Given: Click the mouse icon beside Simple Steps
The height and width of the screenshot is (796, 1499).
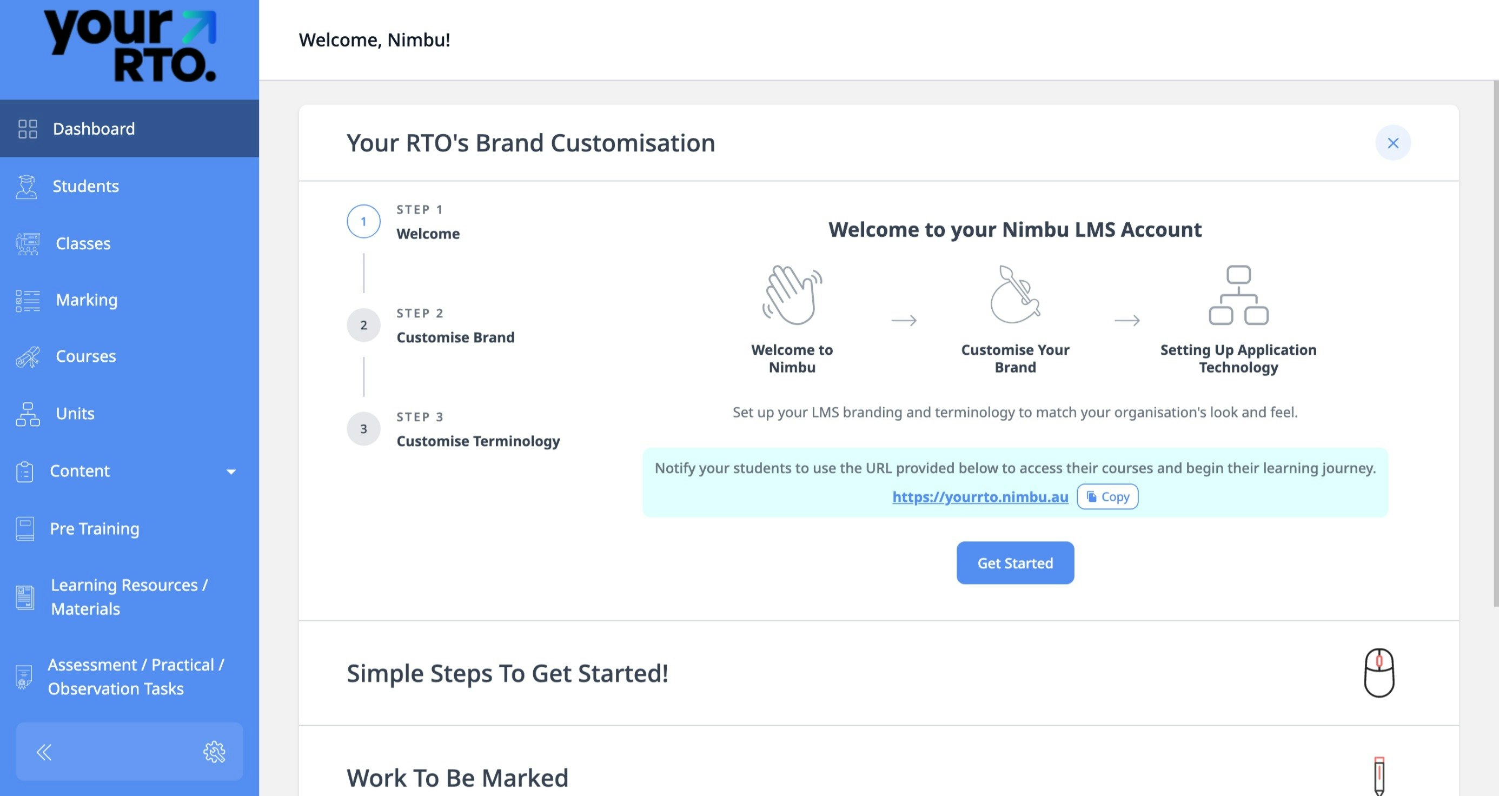Looking at the screenshot, I should click(x=1378, y=673).
